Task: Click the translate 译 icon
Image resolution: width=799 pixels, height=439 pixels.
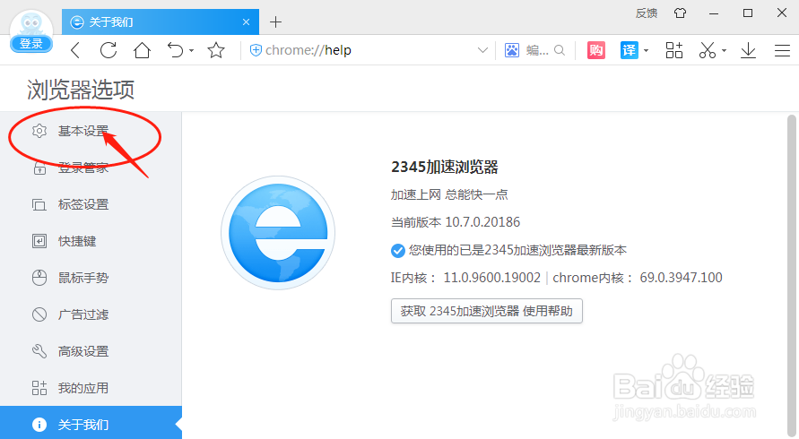Action: click(629, 50)
